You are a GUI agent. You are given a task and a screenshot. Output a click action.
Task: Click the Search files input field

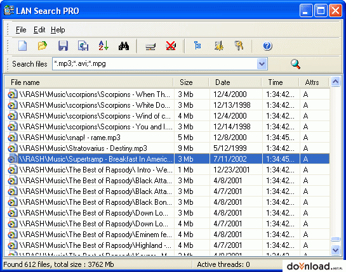(154, 64)
